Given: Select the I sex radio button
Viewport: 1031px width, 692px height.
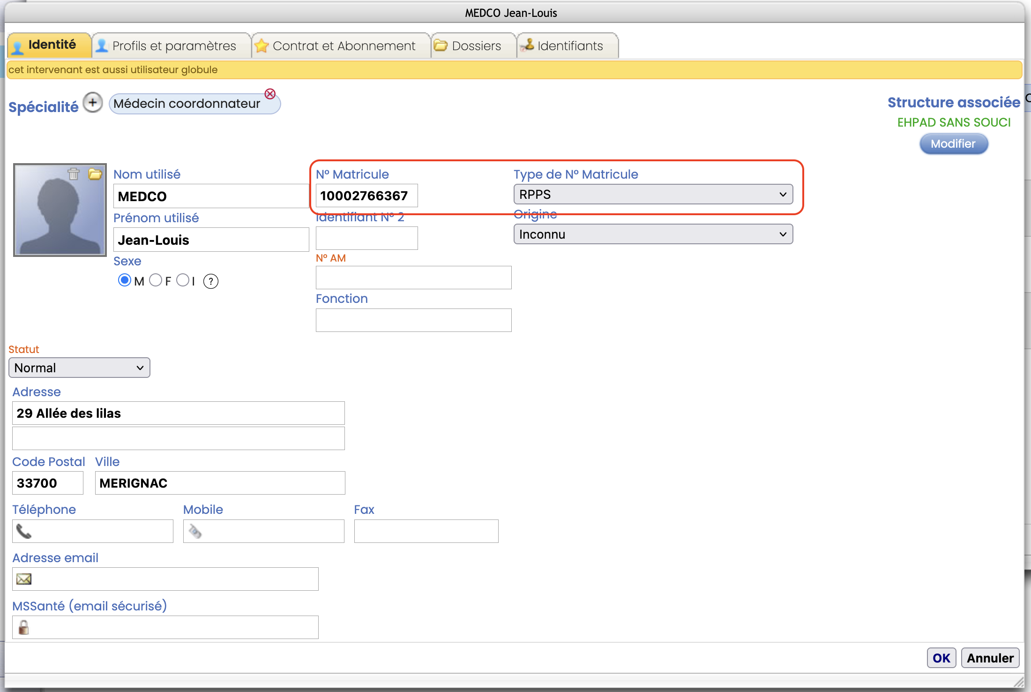Looking at the screenshot, I should pyautogui.click(x=183, y=280).
